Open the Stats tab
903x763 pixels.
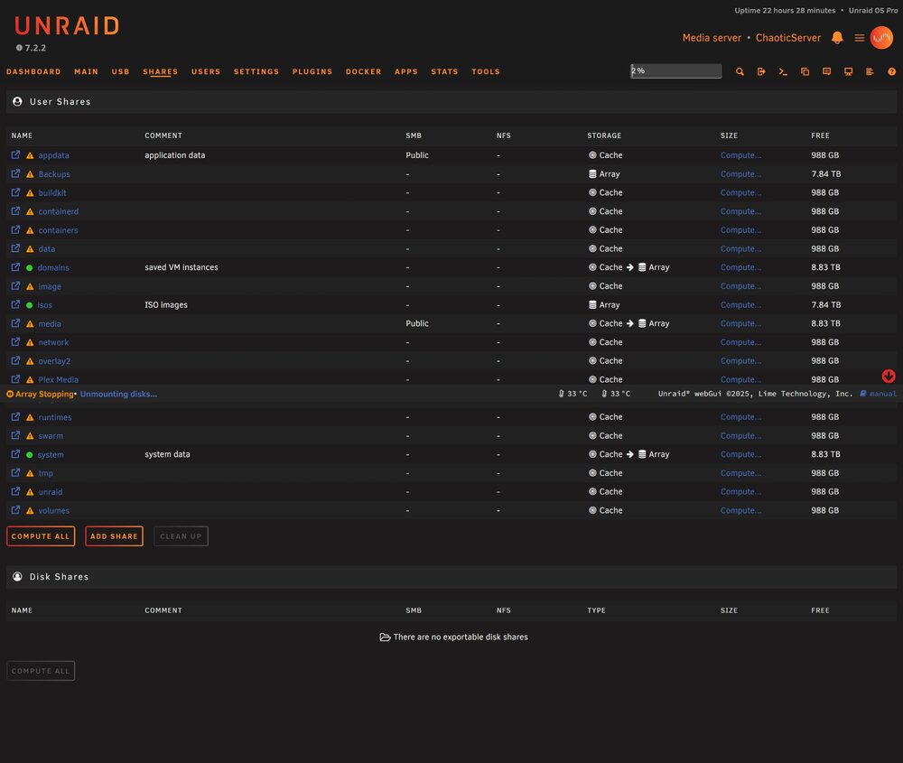(x=444, y=71)
